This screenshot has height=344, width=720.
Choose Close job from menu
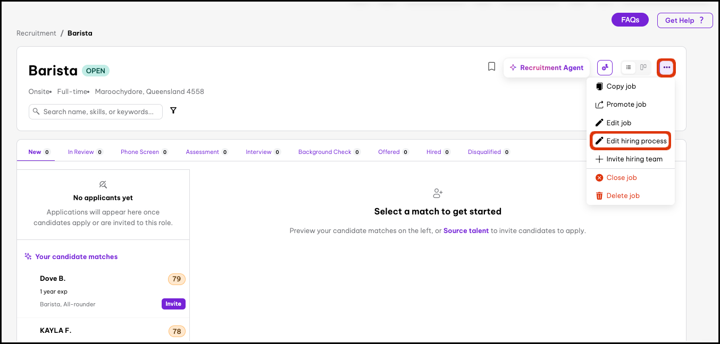(x=631, y=178)
